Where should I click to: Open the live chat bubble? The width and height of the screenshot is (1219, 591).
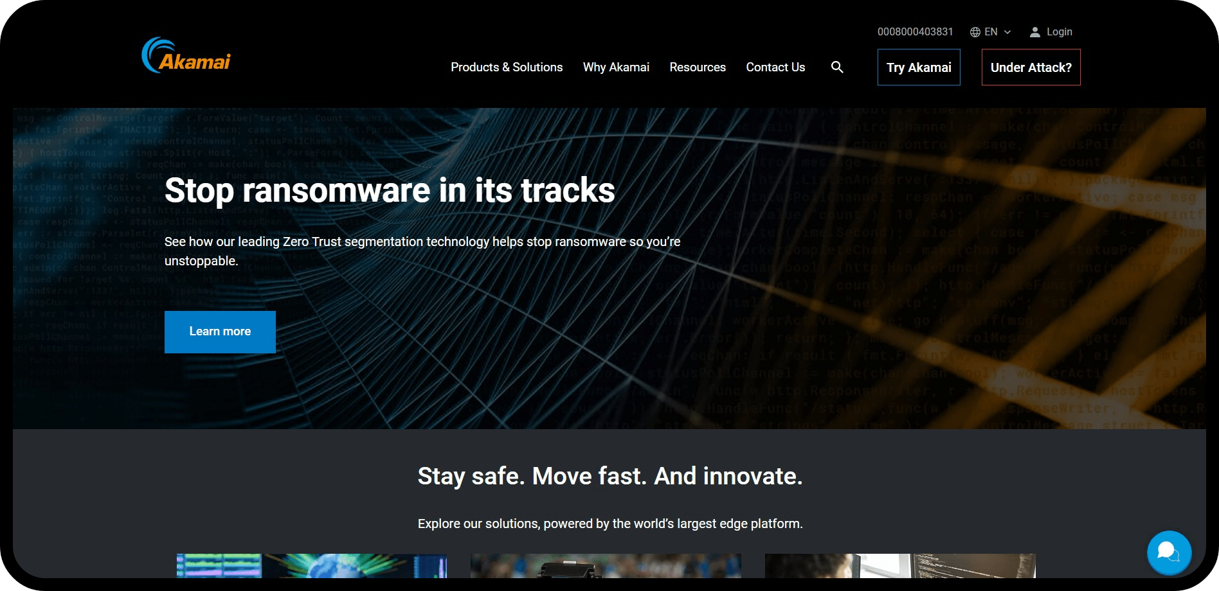pyautogui.click(x=1168, y=552)
